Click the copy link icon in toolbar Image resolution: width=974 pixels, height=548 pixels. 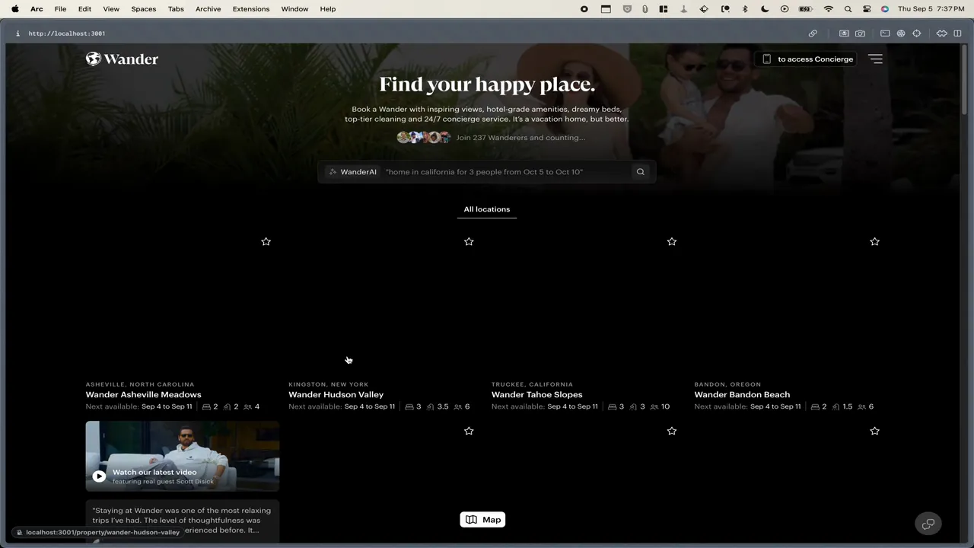813,33
